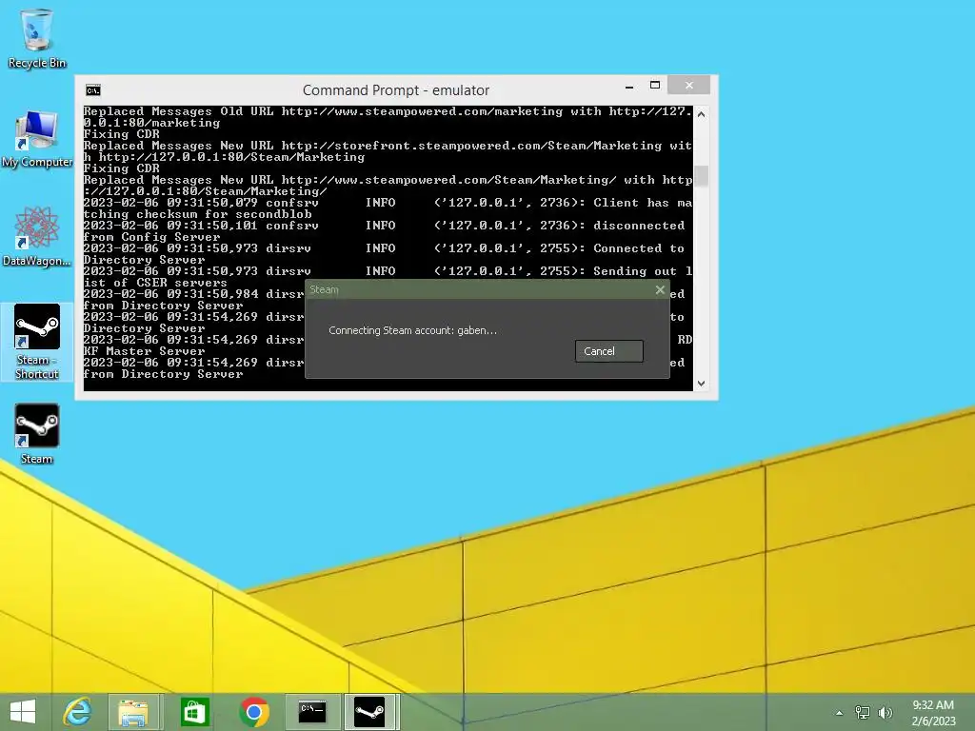The width and height of the screenshot is (975, 731).
Task: Open My Computer desktop shortcut
Action: pos(37,139)
